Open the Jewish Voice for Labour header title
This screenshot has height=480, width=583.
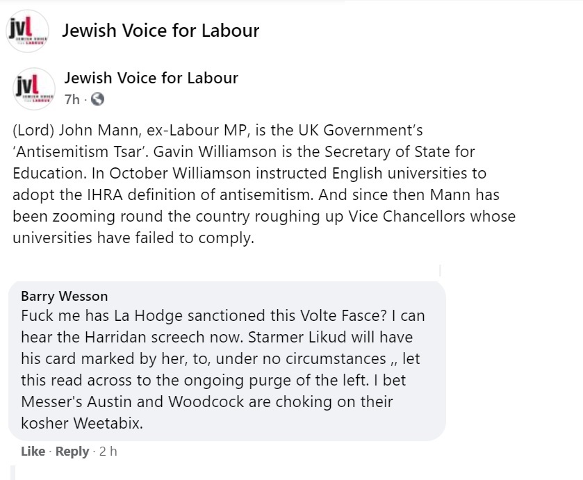pos(161,31)
